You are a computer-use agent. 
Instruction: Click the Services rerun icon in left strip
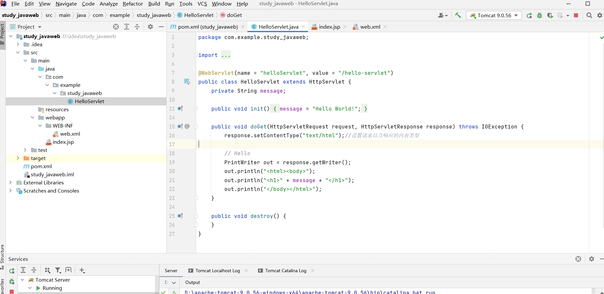pyautogui.click(x=12, y=271)
